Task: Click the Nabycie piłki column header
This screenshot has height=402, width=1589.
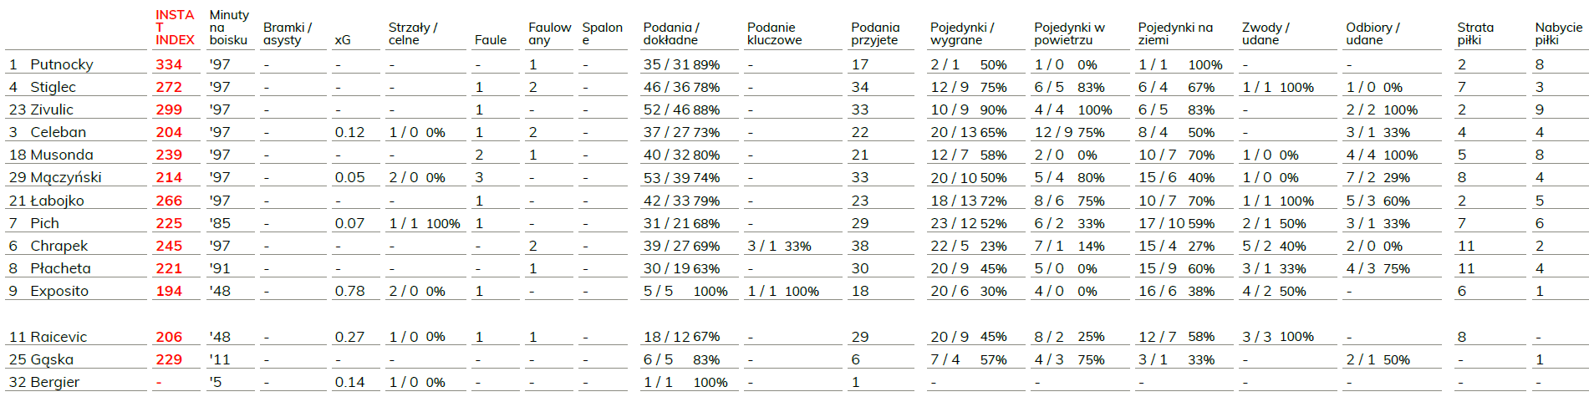Action: (1559, 33)
